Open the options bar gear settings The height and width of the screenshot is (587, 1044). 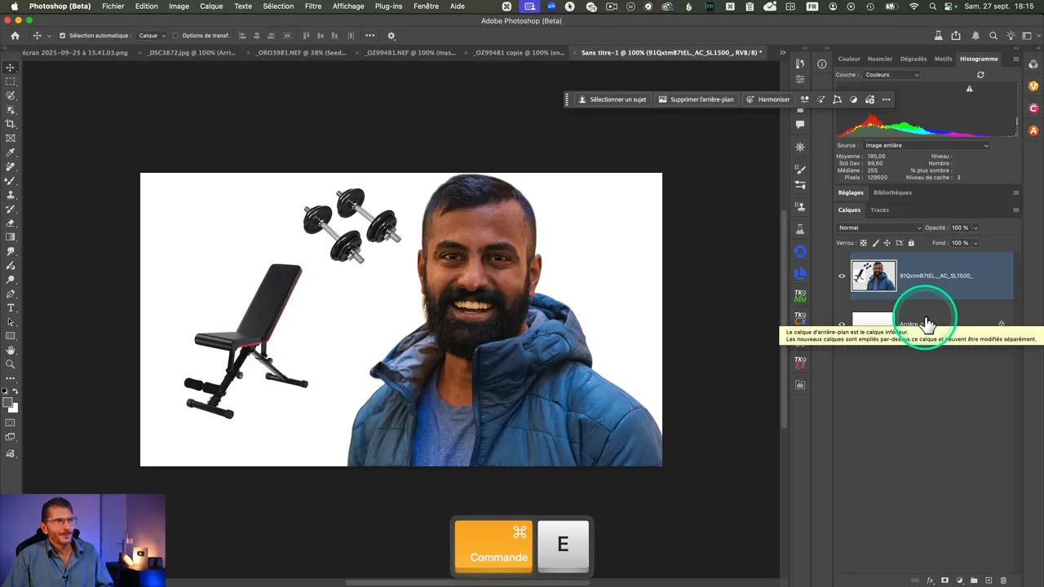tap(391, 36)
